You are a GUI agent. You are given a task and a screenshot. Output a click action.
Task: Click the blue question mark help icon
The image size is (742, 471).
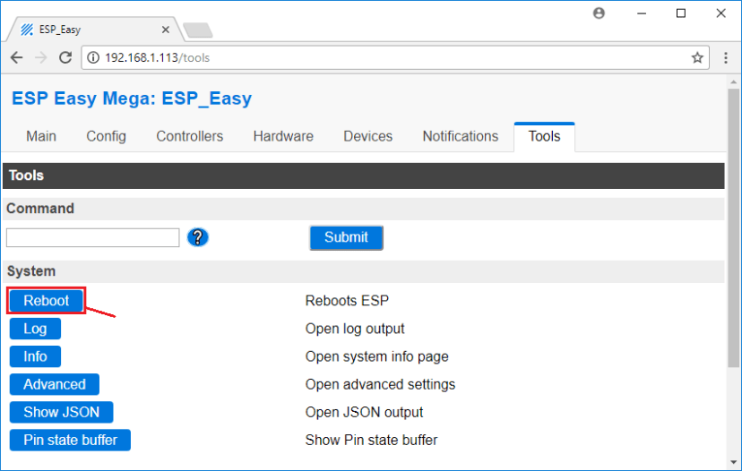[x=198, y=237]
